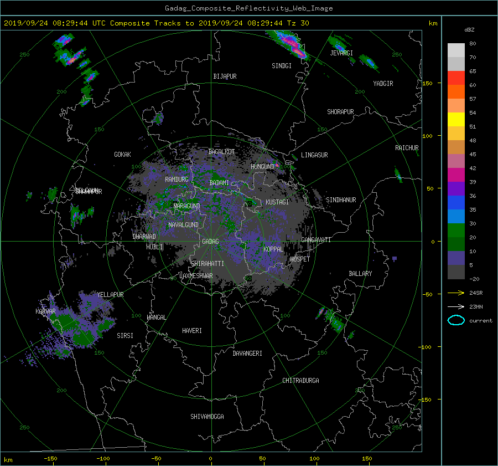Click the 150 tick on right km axis
The height and width of the screenshot is (466, 498).
(428, 83)
